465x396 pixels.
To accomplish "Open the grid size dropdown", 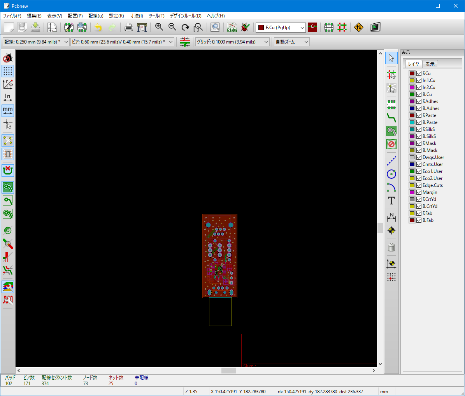I will pos(232,42).
